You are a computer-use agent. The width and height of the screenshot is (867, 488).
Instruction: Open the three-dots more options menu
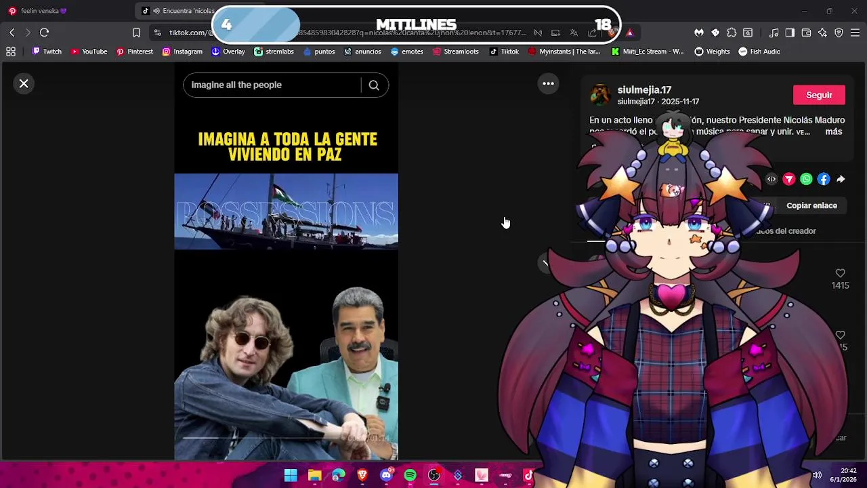pos(548,84)
